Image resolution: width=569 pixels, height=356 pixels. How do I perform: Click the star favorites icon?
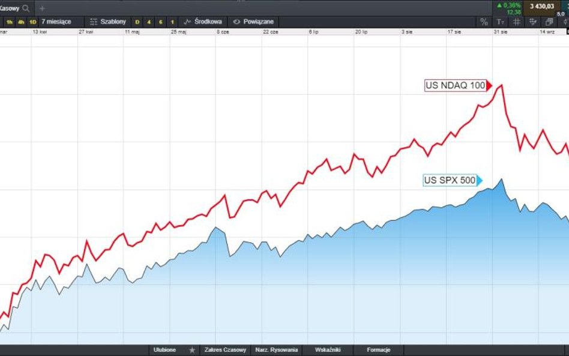point(192,350)
